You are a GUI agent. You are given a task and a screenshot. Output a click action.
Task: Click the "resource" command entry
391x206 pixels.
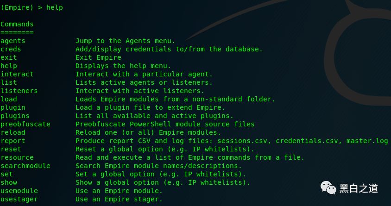pyautogui.click(x=17, y=157)
